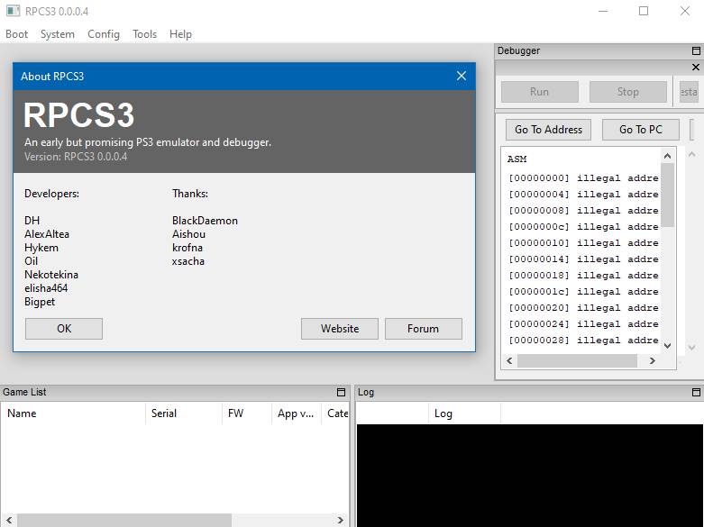
Task: Click Game List horizontal scrollbar left arrow
Action: 9,520
